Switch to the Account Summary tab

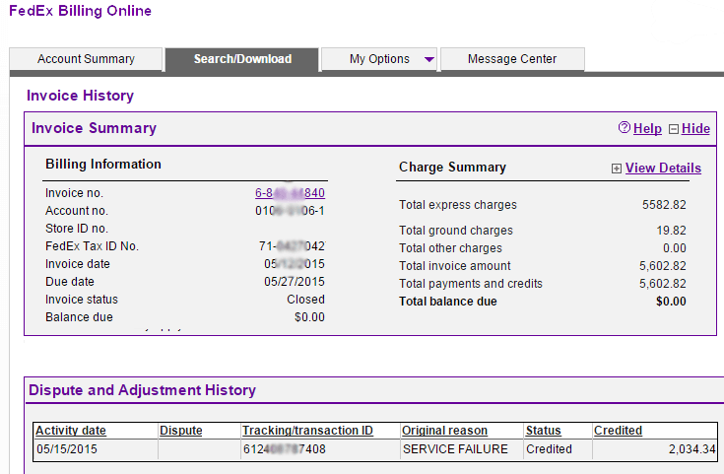pyautogui.click(x=86, y=59)
